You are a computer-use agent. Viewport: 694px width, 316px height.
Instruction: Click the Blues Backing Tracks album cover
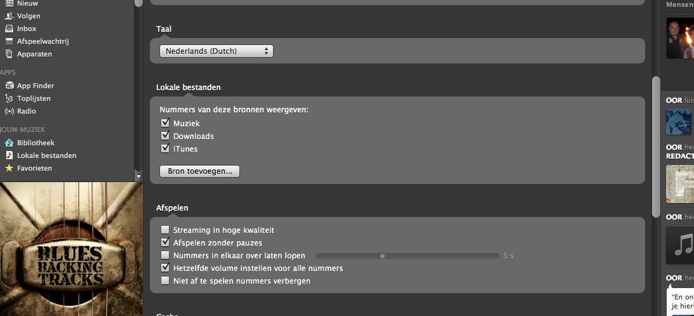(x=67, y=249)
